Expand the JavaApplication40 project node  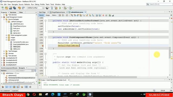[2, 58]
